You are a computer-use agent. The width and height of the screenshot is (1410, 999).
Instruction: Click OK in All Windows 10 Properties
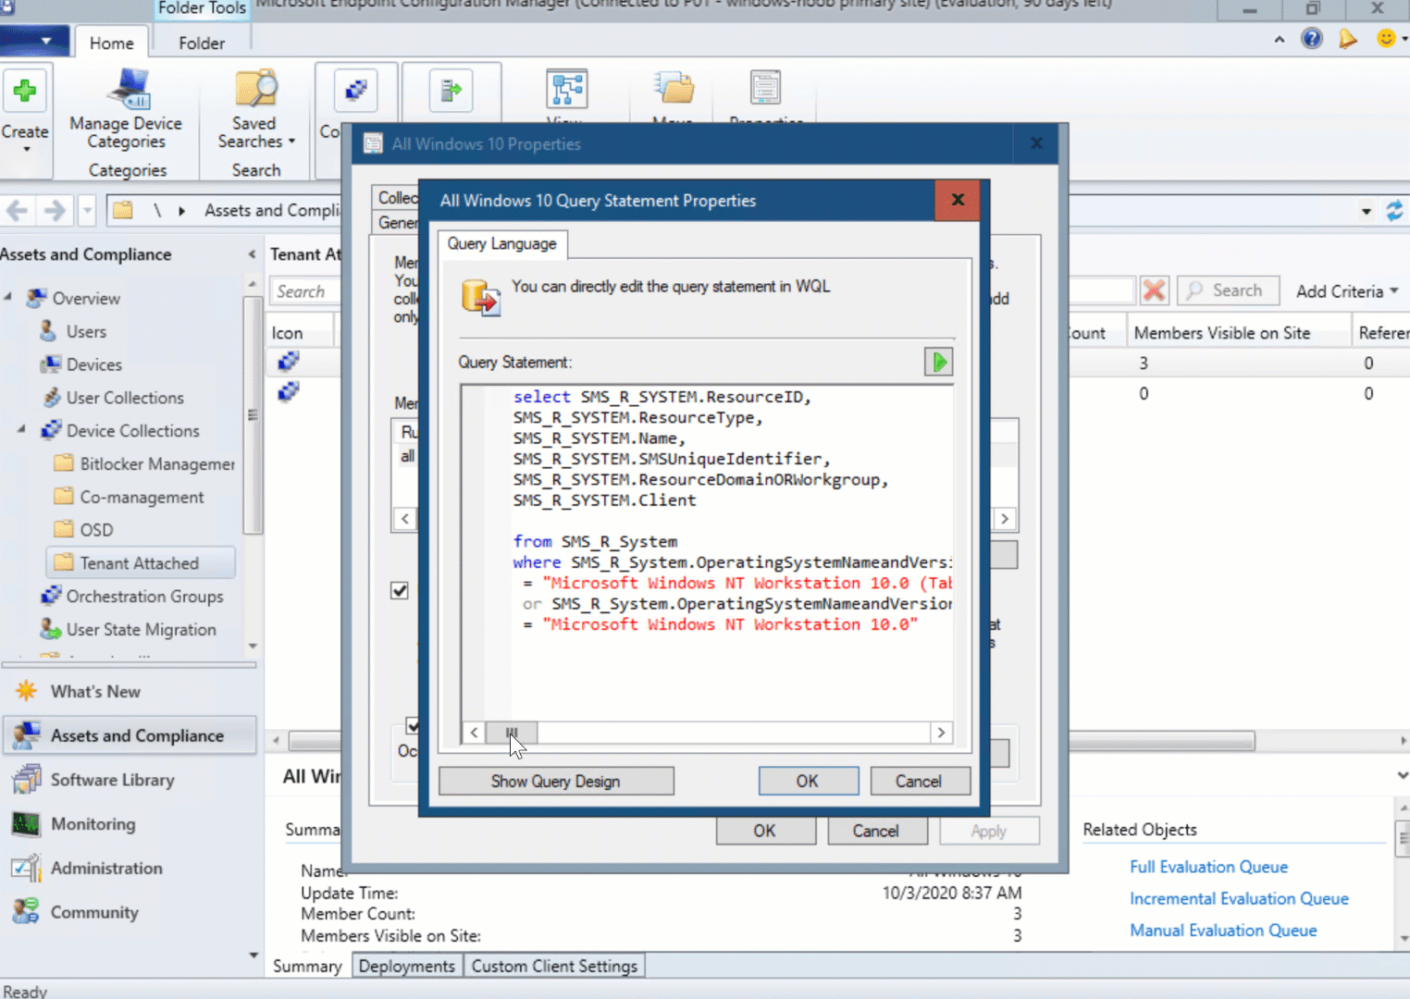765,831
